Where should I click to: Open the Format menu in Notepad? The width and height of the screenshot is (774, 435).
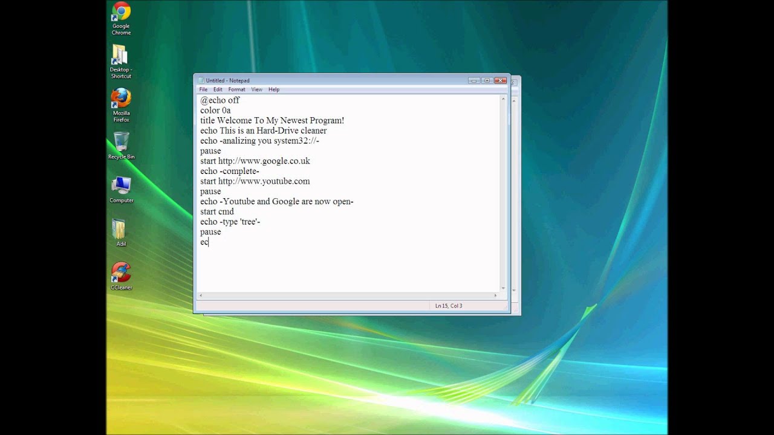[x=236, y=89]
